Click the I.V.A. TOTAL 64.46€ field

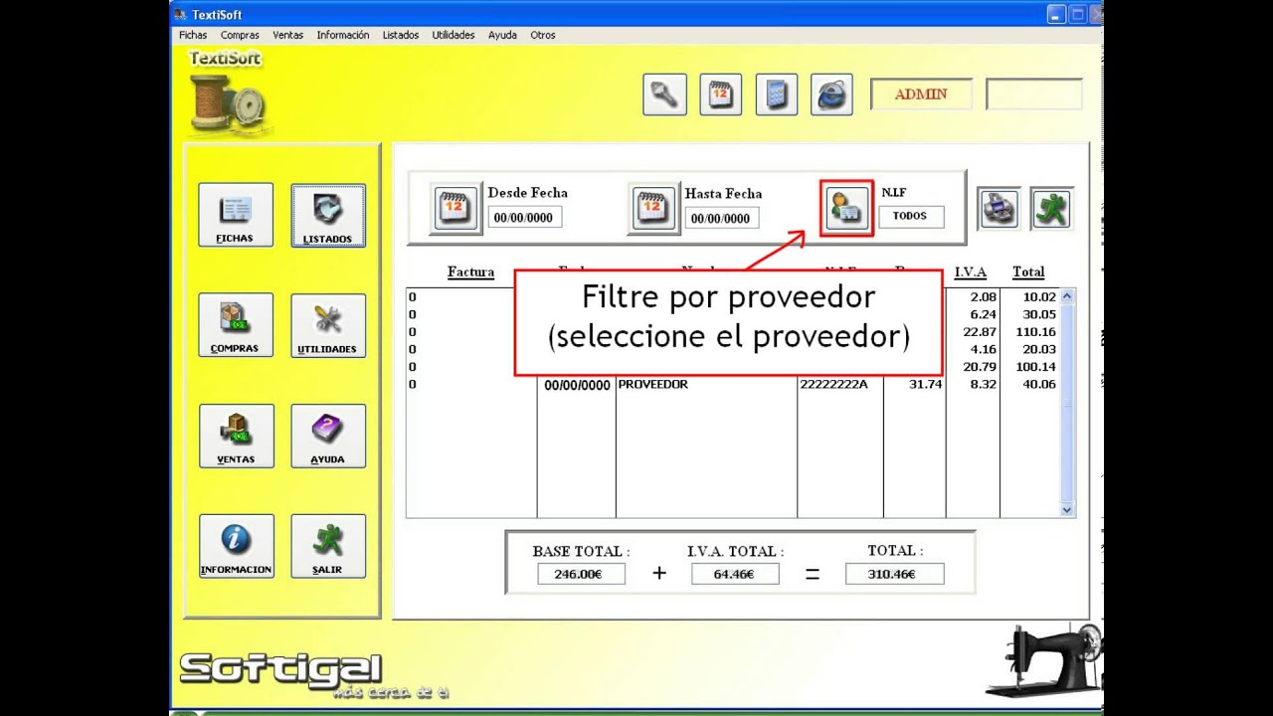coord(735,574)
